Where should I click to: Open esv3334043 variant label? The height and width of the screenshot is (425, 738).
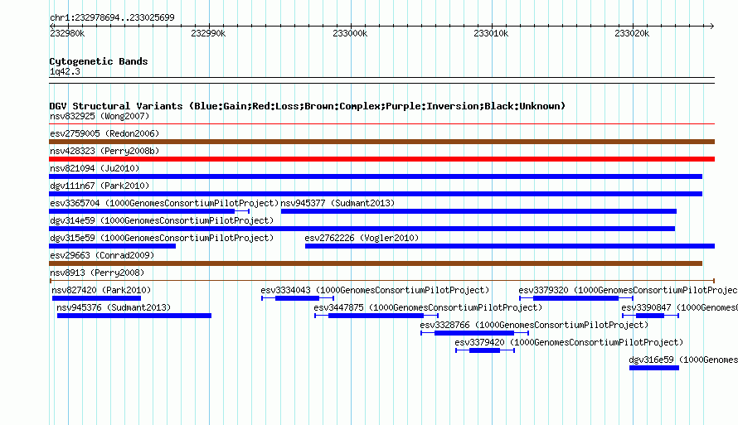(375, 290)
